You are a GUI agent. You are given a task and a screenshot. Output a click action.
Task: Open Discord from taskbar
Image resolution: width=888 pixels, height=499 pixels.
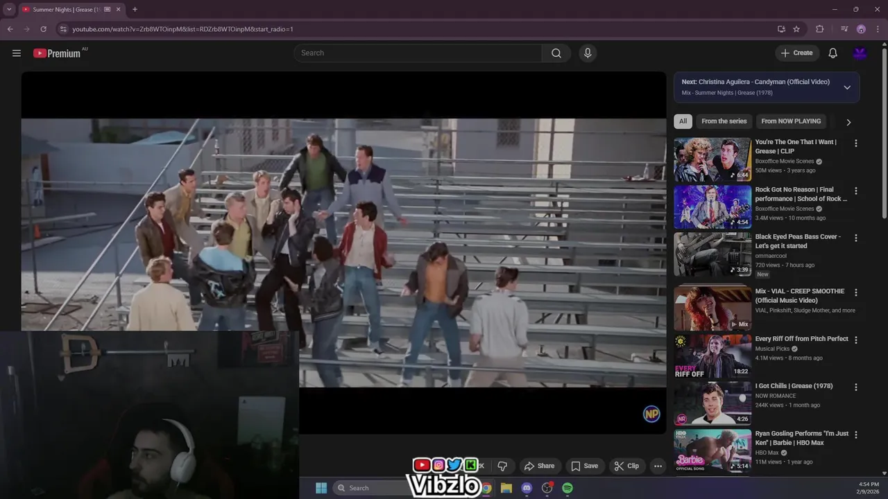(x=527, y=488)
